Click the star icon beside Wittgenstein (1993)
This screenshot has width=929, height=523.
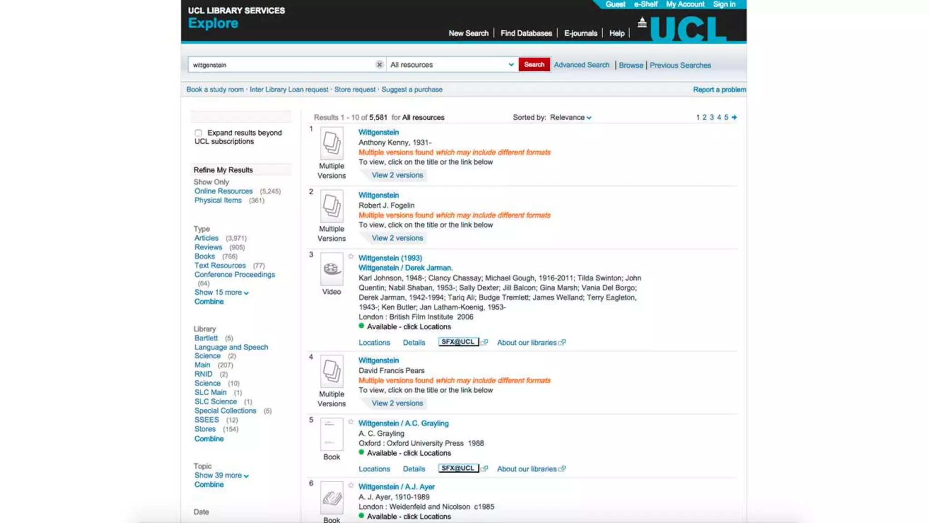click(351, 257)
